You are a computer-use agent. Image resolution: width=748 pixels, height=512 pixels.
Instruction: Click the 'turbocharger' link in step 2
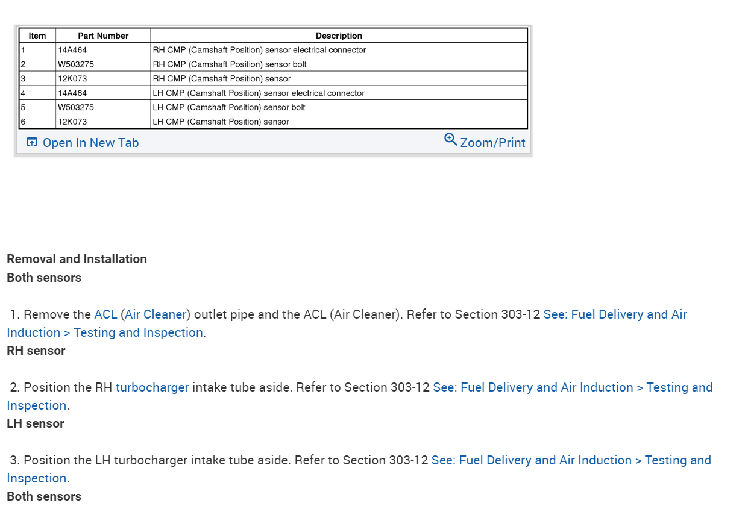click(152, 387)
